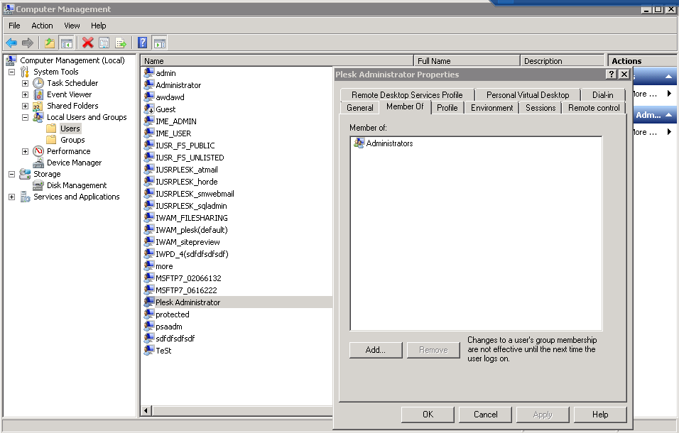Click the Up One Level folder icon
This screenshot has height=433, width=679.
50,43
